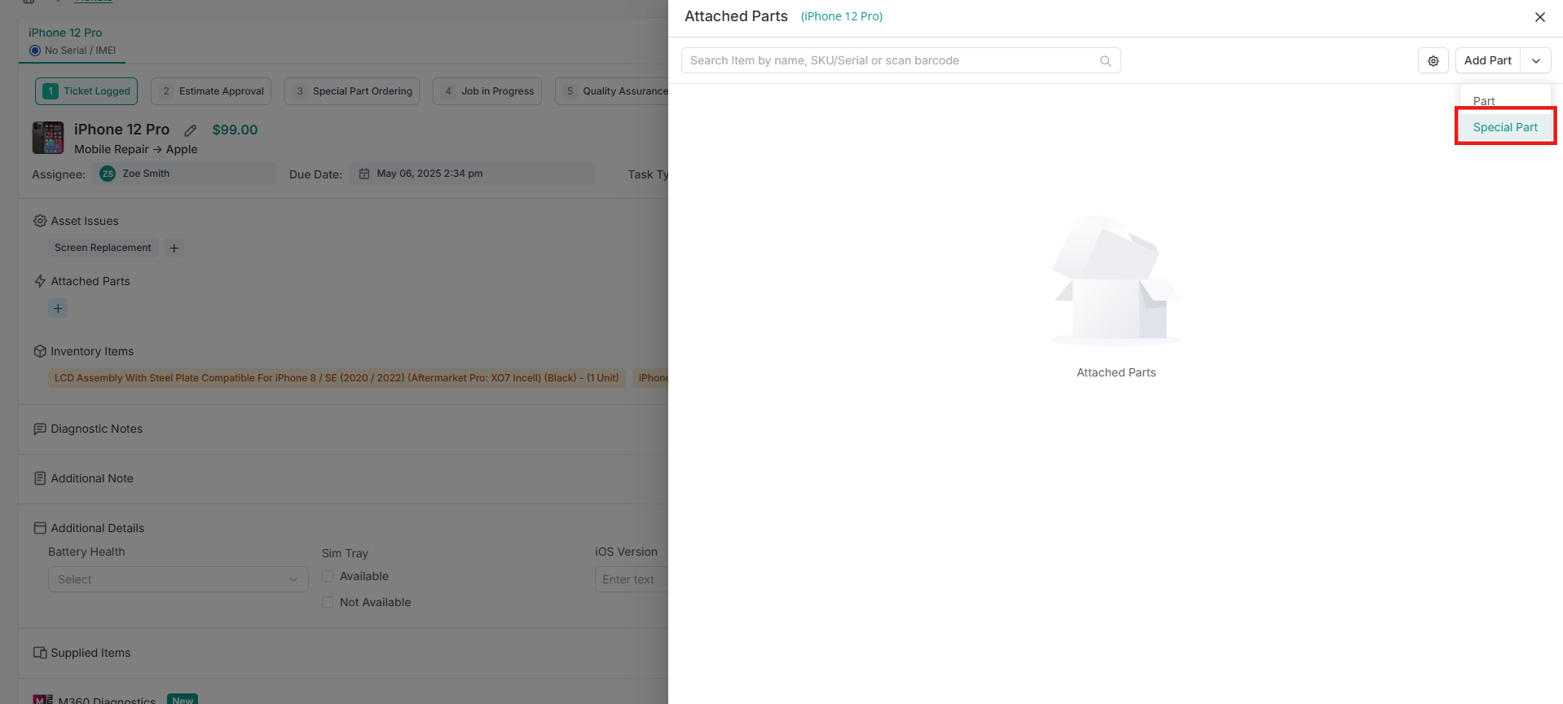This screenshot has width=1563, height=704.
Task: Open the Battery Health Select dropdown
Action: (178, 579)
